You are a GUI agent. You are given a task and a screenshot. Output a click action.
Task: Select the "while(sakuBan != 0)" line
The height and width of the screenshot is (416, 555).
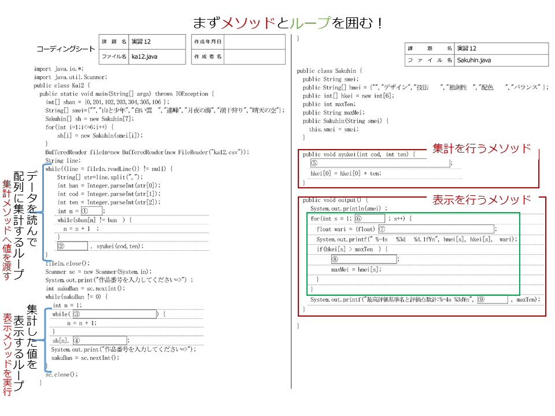tap(76, 297)
